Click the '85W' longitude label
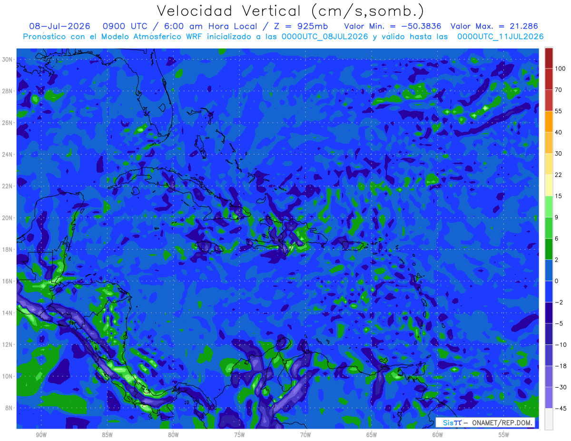This screenshot has height=441, width=571. (107, 435)
